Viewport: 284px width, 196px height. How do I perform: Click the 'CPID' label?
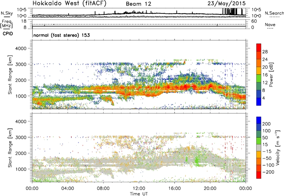coord(8,34)
